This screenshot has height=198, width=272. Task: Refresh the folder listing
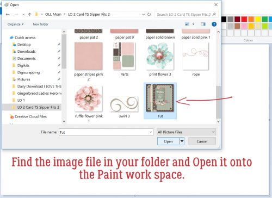[149, 14]
